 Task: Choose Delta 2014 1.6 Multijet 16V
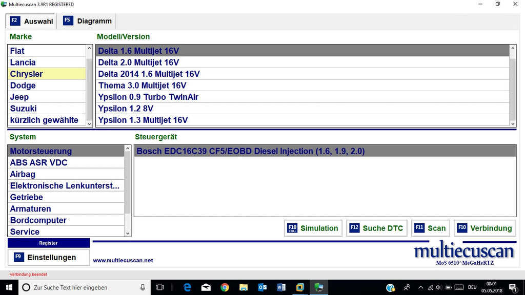302,74
